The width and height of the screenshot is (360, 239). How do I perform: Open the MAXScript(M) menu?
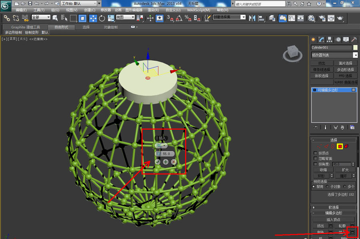point(198,10)
